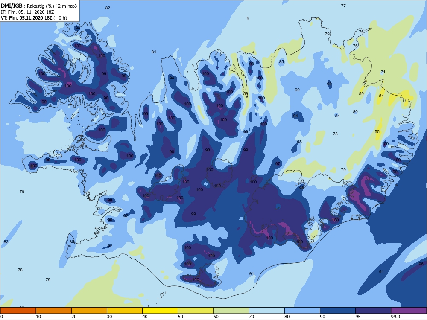This screenshot has height=320, width=427.
Task: Select the '50' legend tick label
Action: coord(180,317)
